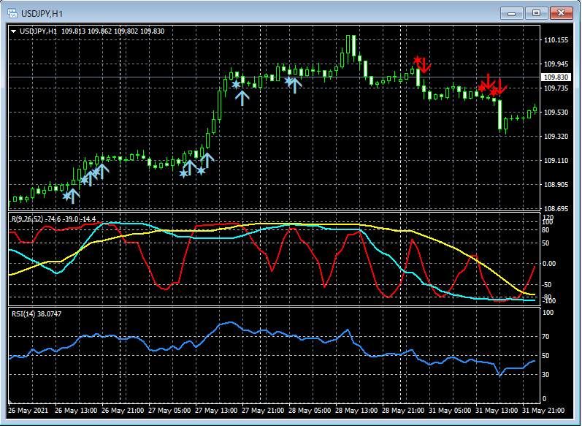Click the first red down arrow near 109.945
582x426 pixels.
[x=425, y=65]
